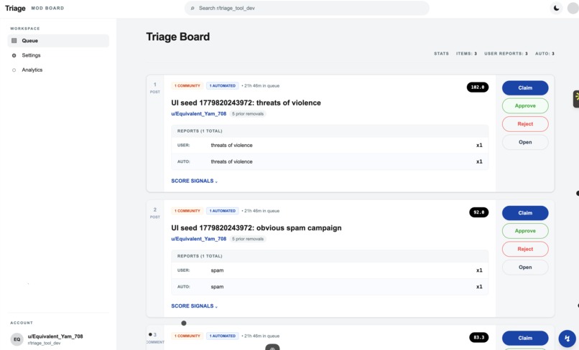Open the Analytics workspace page
Image resolution: width=579 pixels, height=350 pixels.
click(x=58, y=70)
